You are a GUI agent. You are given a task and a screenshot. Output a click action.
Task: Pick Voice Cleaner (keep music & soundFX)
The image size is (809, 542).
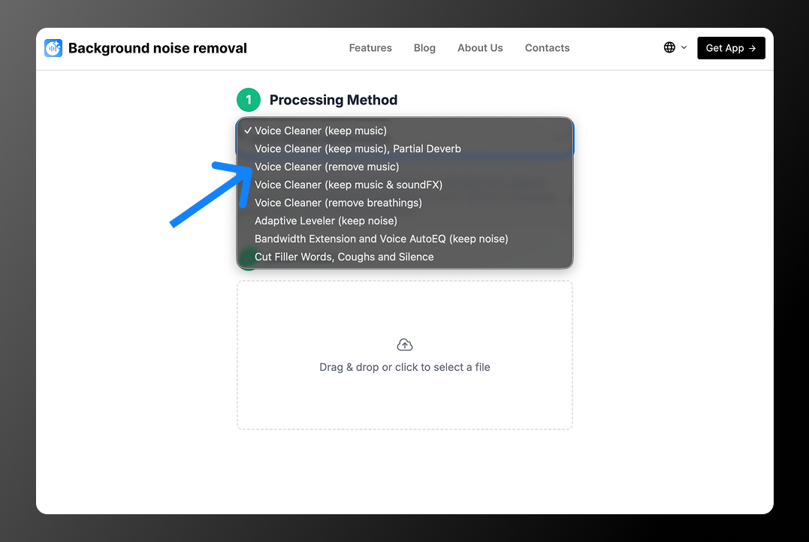[x=349, y=185]
